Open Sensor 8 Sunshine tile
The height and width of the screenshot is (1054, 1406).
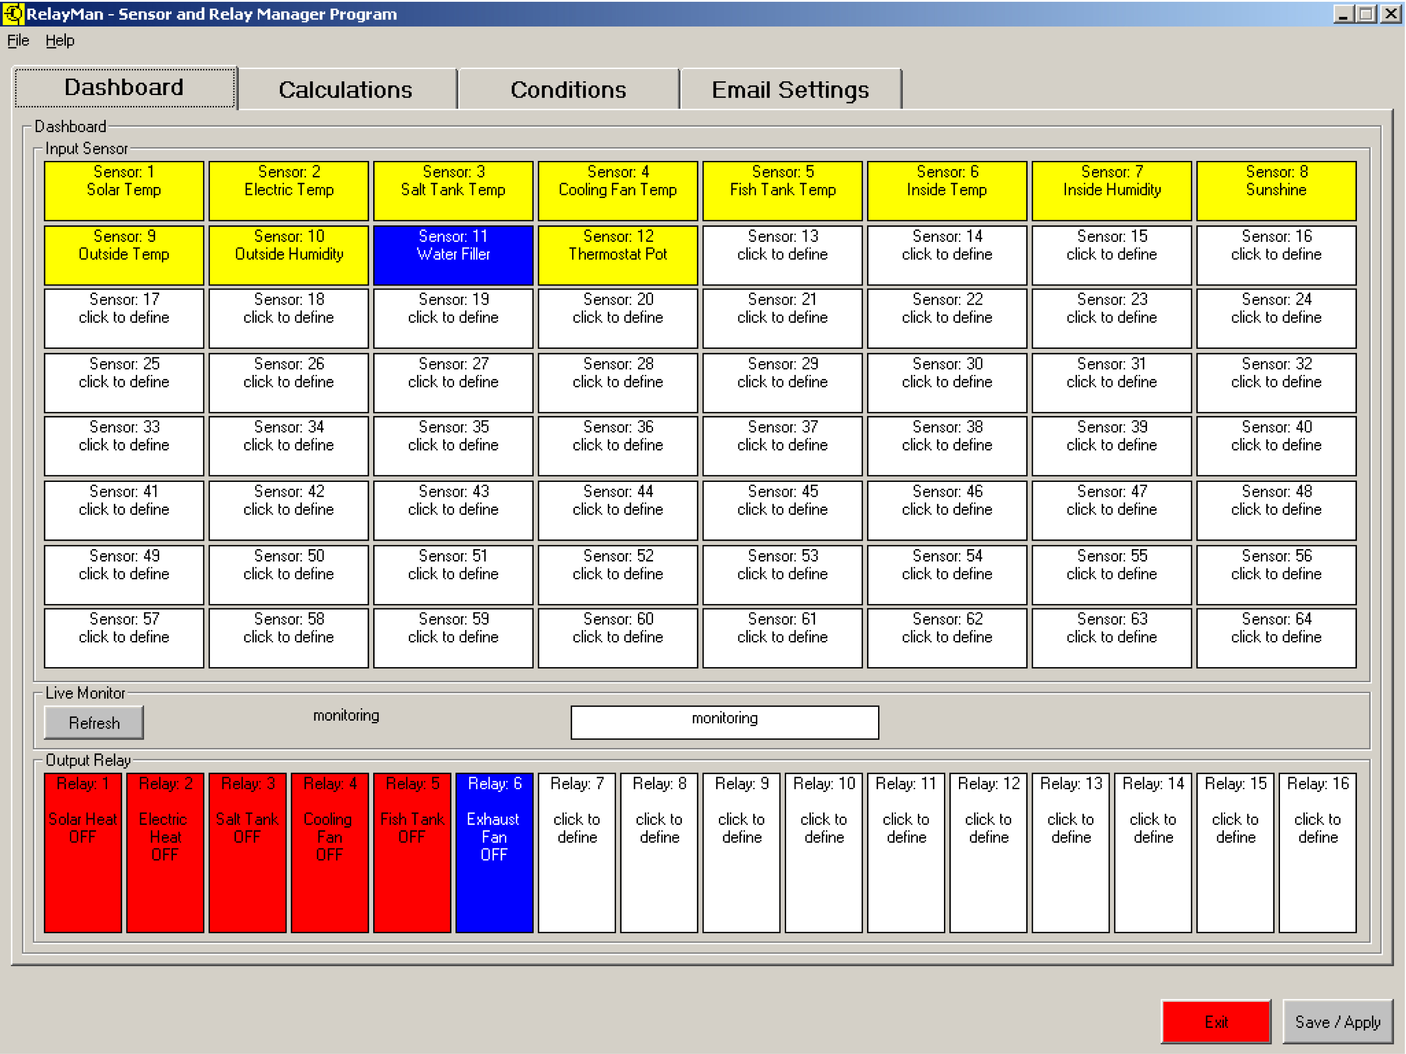[1276, 191]
